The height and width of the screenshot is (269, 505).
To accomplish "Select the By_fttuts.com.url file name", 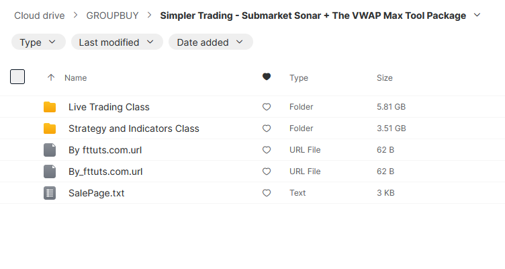I will coord(105,171).
